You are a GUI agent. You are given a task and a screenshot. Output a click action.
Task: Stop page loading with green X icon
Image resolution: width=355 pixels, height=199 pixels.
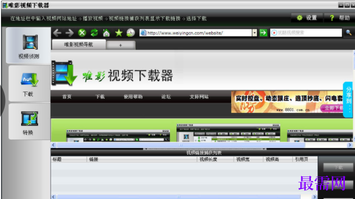point(82,33)
